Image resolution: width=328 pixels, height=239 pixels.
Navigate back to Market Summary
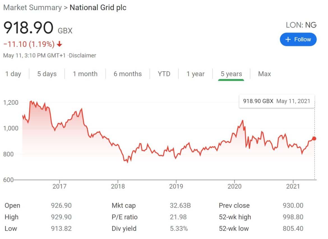33,8
